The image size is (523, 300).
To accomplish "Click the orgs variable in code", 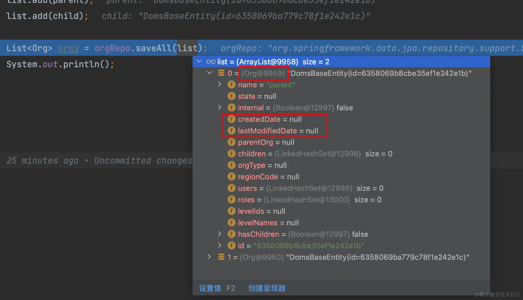I will [x=68, y=48].
